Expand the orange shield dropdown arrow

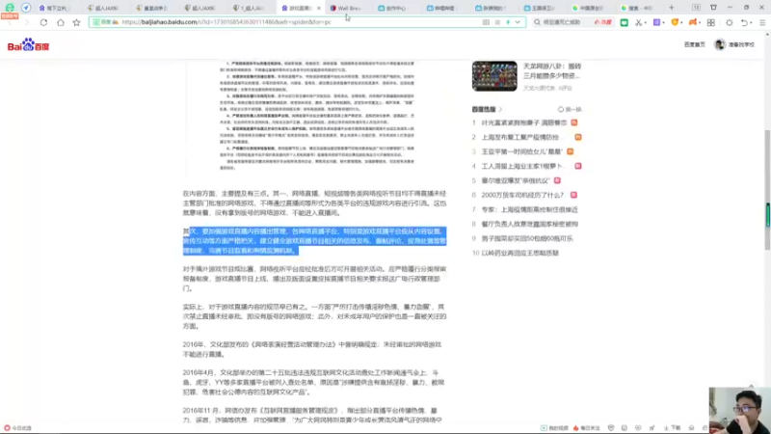pyautogui.click(x=681, y=22)
